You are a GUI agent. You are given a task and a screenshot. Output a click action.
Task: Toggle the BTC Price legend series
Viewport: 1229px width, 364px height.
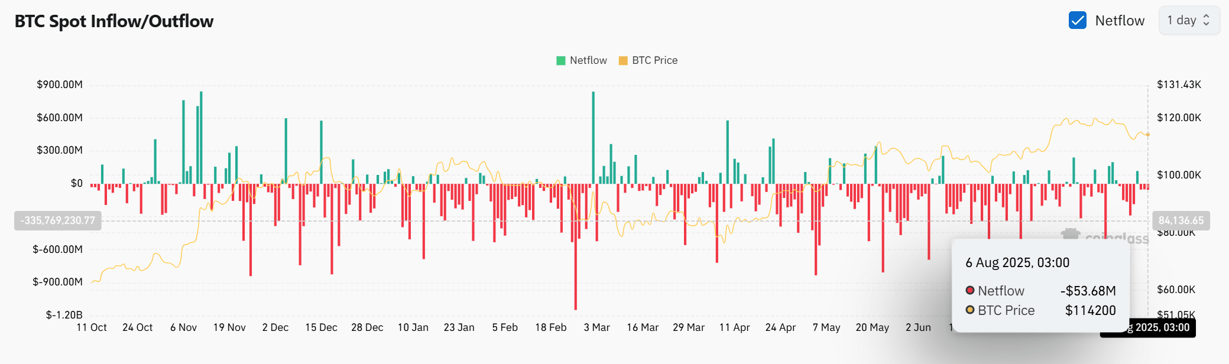click(x=648, y=60)
